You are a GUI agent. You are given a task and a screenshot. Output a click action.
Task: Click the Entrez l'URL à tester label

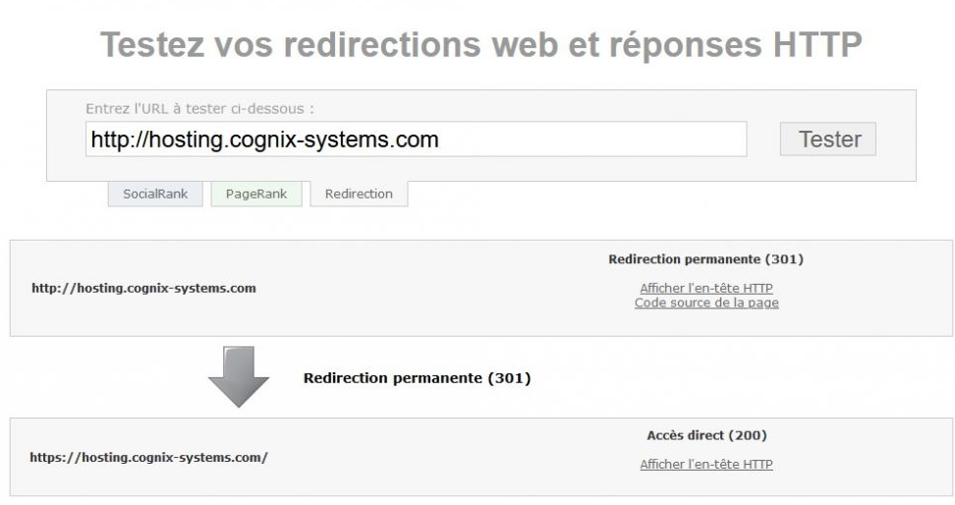coord(199,108)
